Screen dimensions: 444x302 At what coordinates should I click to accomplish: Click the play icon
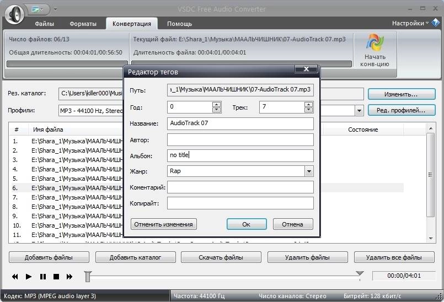click(x=29, y=277)
